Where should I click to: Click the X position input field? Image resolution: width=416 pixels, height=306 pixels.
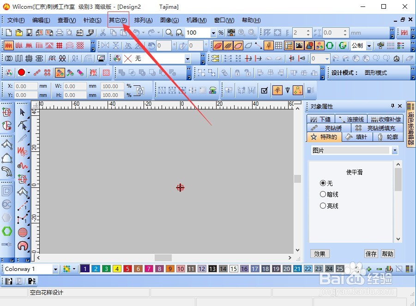[x=26, y=86]
